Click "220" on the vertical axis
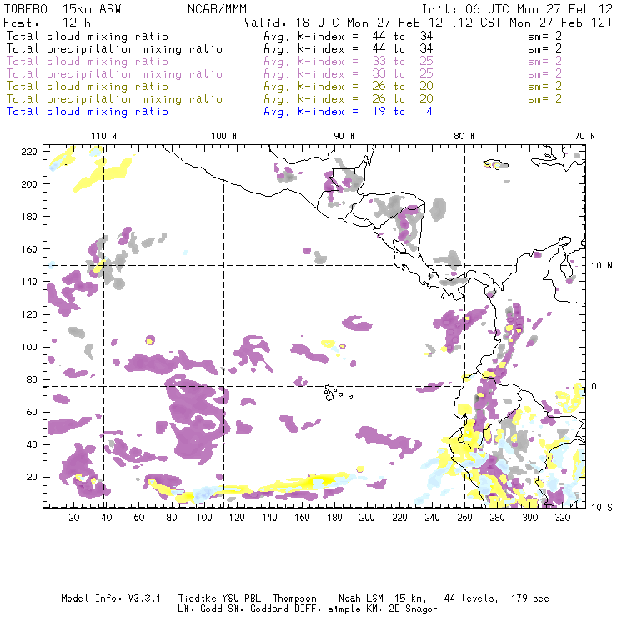Viewport: 617px width, 617px height. (x=29, y=152)
